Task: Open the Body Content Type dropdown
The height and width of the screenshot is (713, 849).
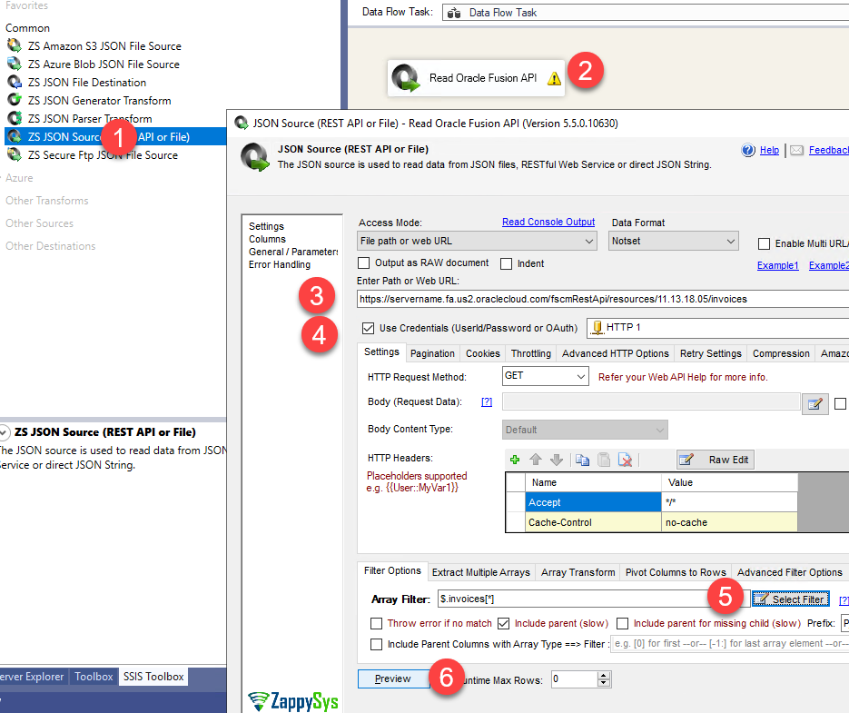Action: (x=659, y=430)
